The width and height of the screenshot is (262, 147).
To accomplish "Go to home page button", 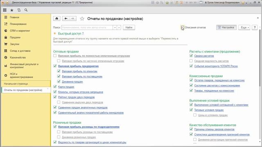I will click(56, 18).
